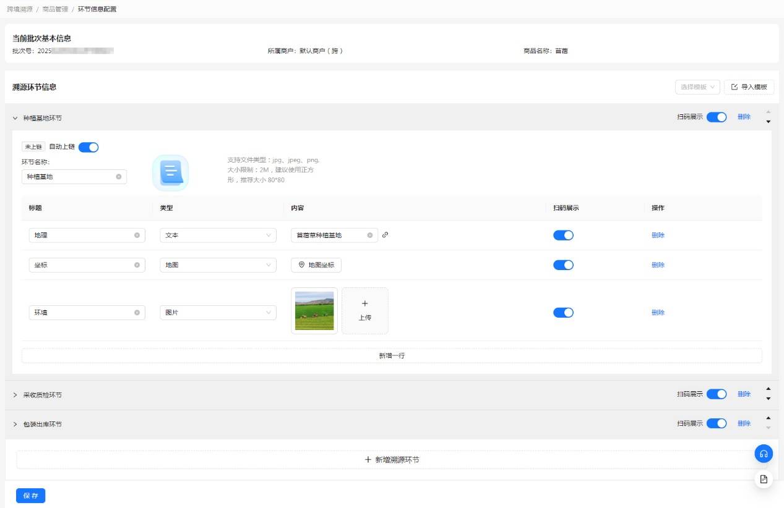The height and width of the screenshot is (508, 784).
Task: Click 环节信息配置 breadcrumb
Action: coord(97,9)
